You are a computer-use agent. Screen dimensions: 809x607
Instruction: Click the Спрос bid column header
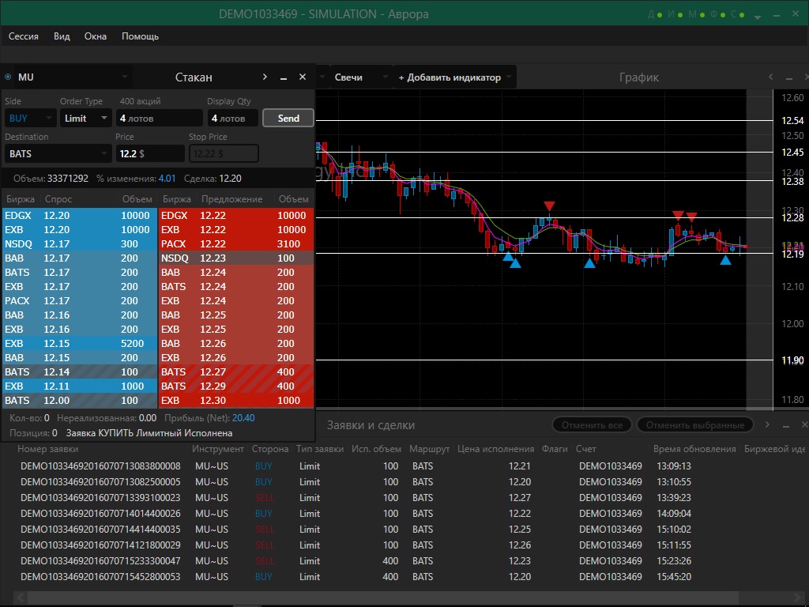(58, 199)
